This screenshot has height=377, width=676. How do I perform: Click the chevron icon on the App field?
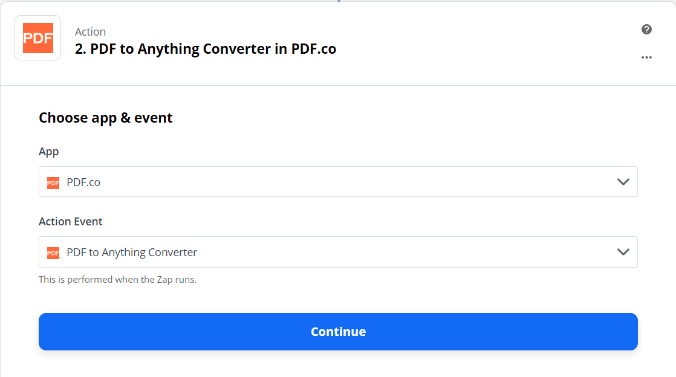point(623,182)
